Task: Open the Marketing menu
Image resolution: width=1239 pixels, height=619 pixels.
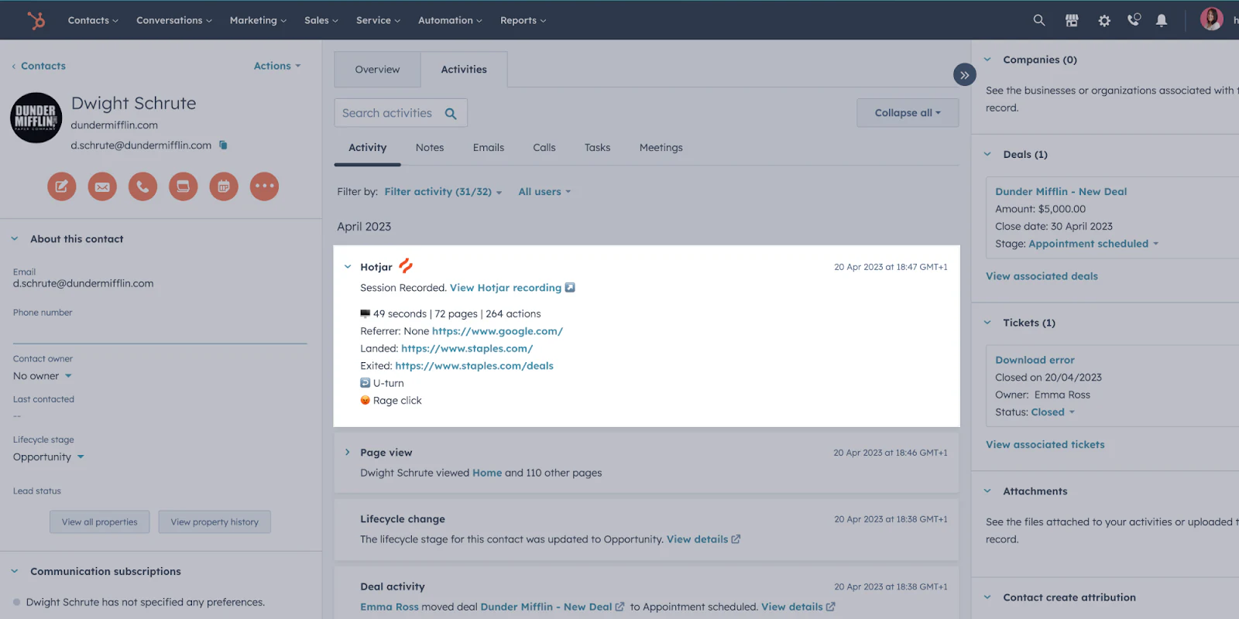Action: pos(258,21)
